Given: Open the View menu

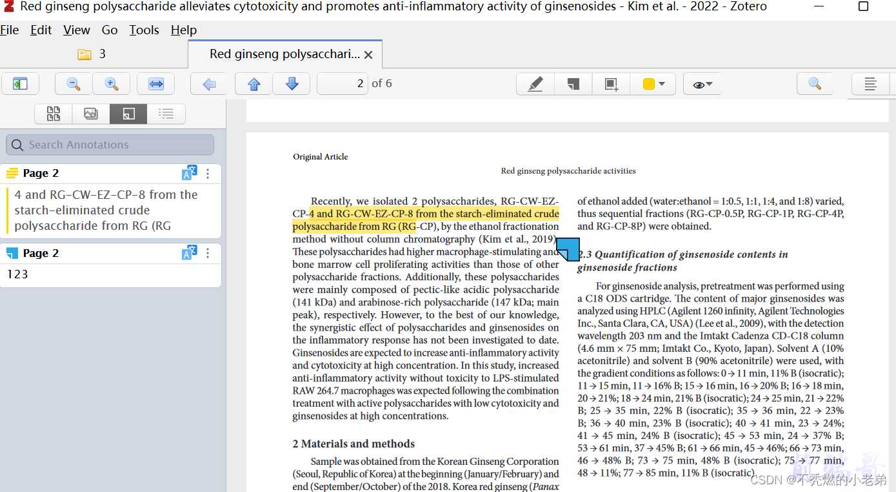Looking at the screenshot, I should tap(77, 30).
